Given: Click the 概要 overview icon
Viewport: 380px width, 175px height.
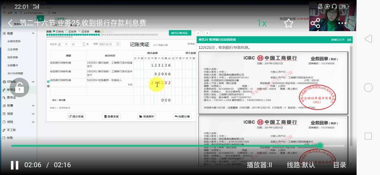Looking at the screenshot, I should click(x=4, y=33).
